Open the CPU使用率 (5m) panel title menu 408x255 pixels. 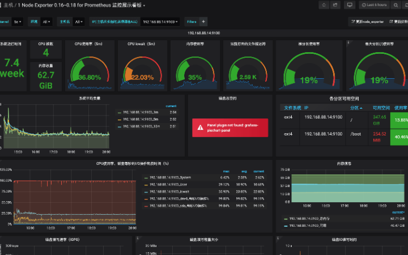tap(88, 44)
